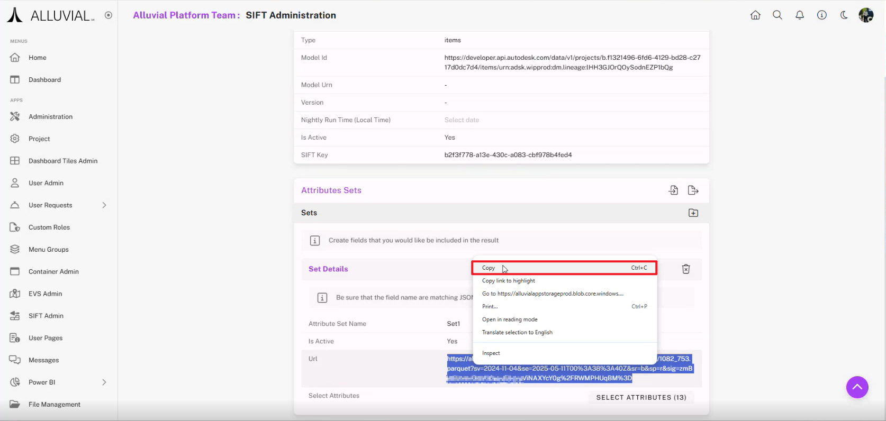Click the export attribute sets icon
Image resolution: width=886 pixels, height=421 pixels.
(x=693, y=190)
